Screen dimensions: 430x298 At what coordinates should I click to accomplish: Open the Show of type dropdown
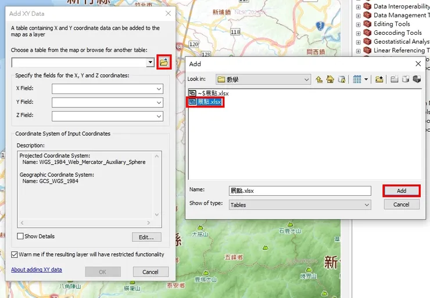click(300, 204)
